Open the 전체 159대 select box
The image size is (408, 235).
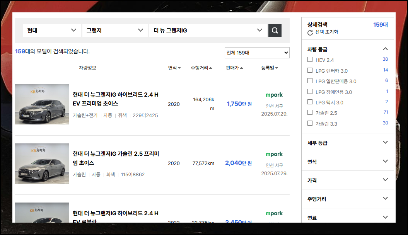pyautogui.click(x=257, y=53)
